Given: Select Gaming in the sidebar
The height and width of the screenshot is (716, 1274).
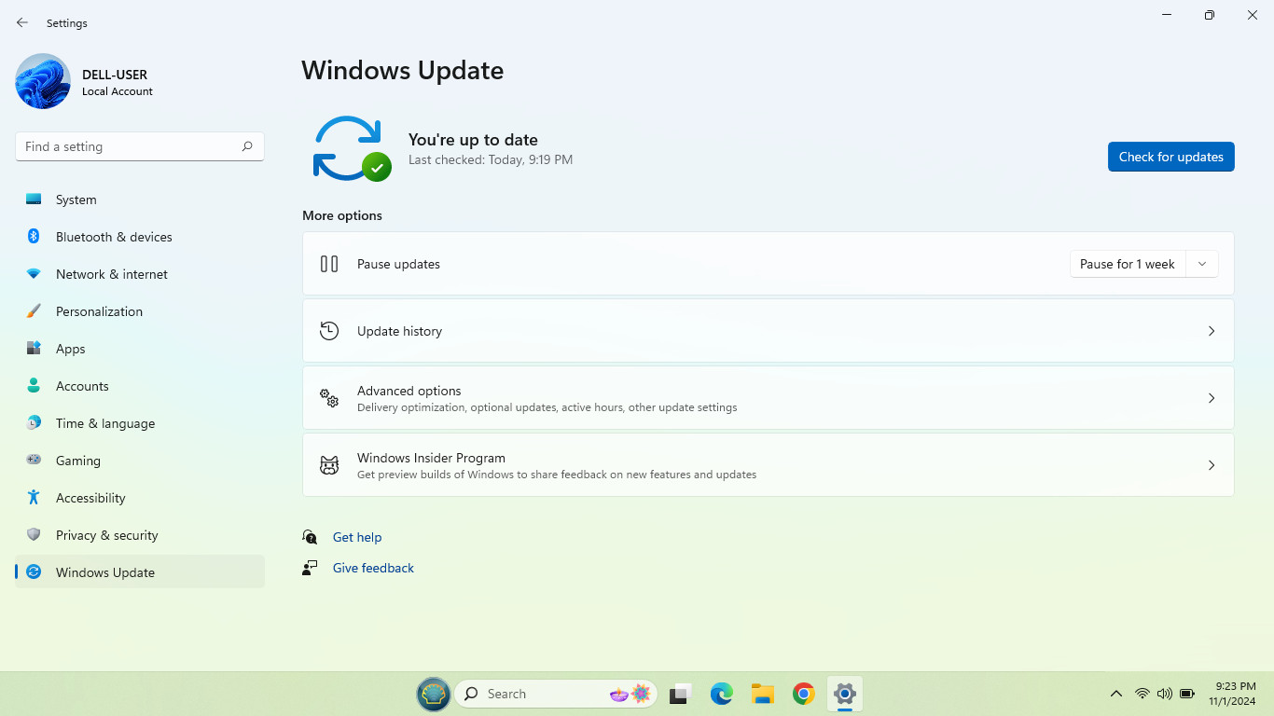Looking at the screenshot, I should coord(140,461).
